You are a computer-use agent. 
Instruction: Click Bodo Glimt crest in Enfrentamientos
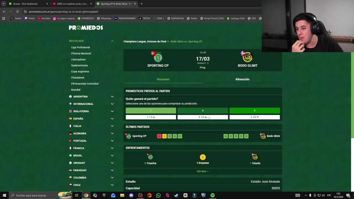click(x=255, y=156)
